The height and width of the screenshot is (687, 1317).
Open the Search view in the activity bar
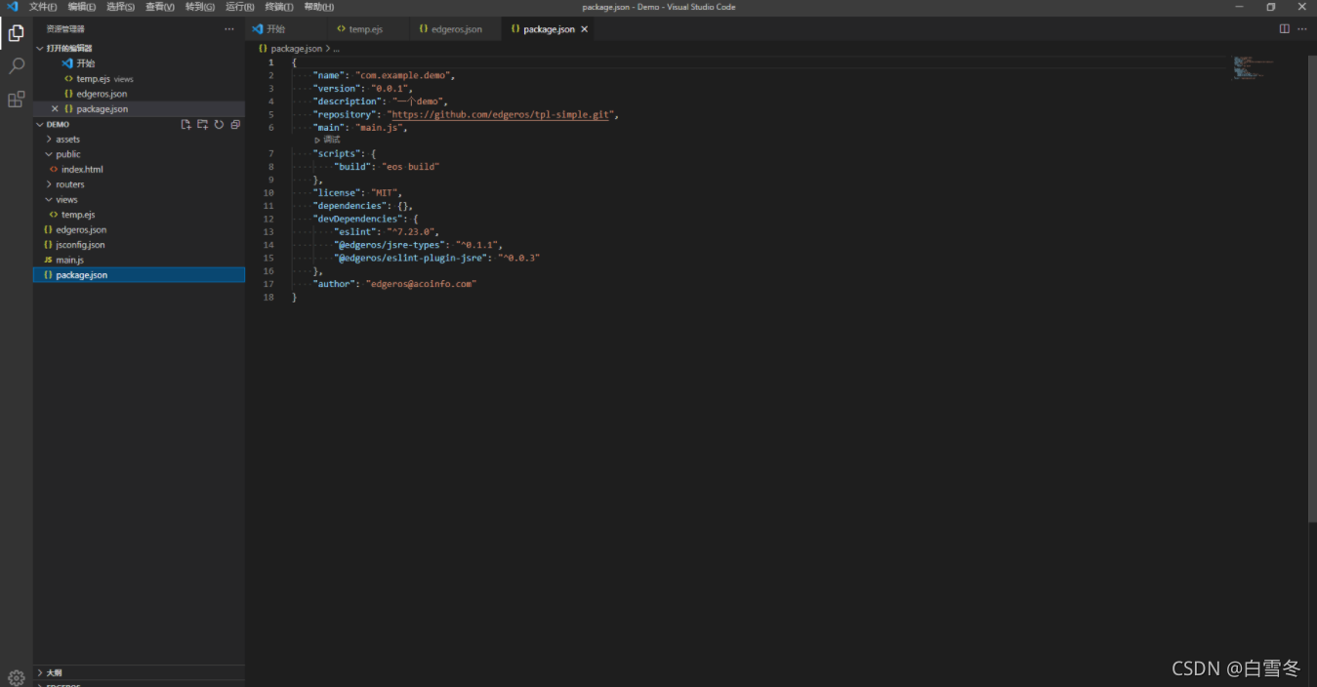point(16,66)
